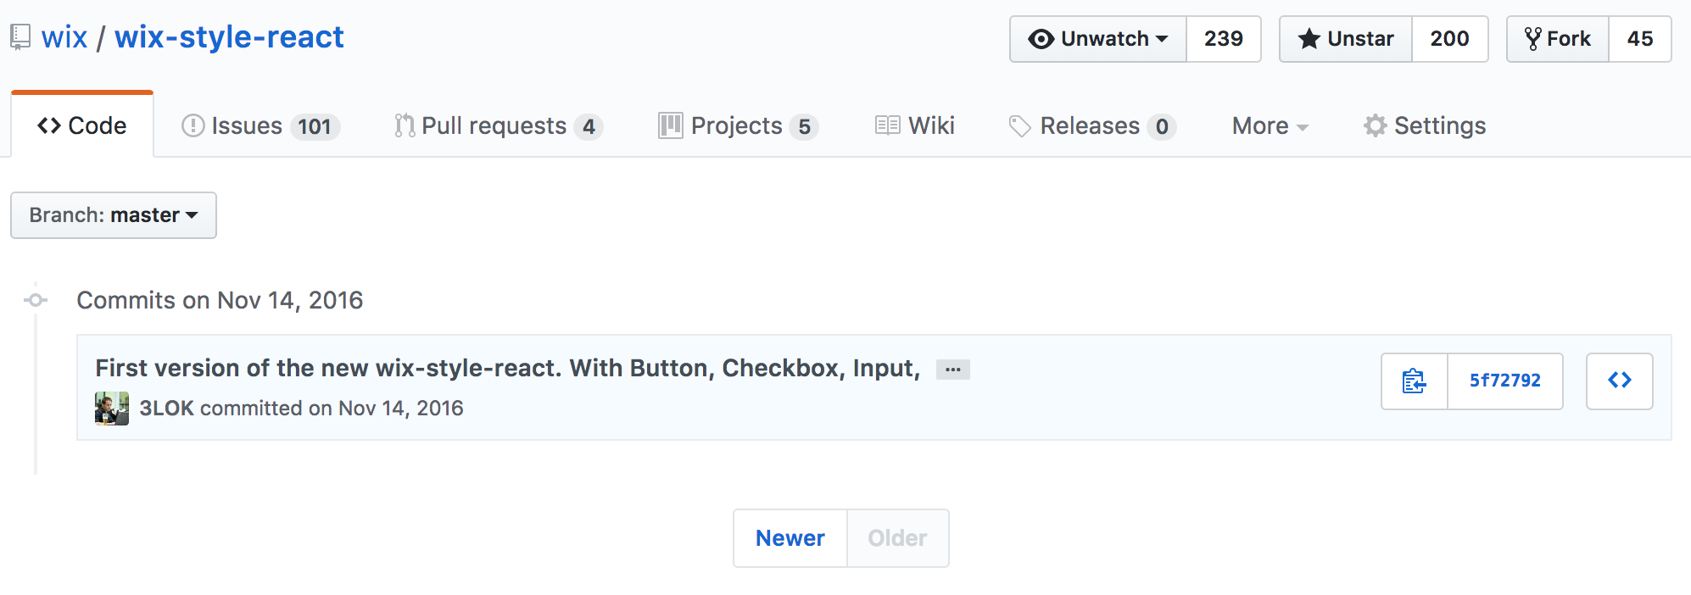Click the 3LOK author avatar
This screenshot has width=1691, height=595.
click(x=112, y=409)
